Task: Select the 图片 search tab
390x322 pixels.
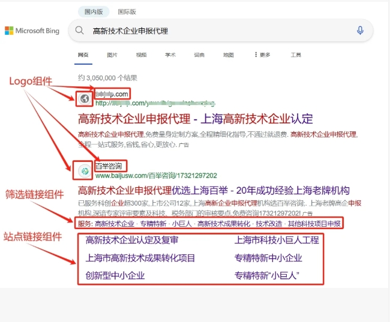Action: point(112,55)
